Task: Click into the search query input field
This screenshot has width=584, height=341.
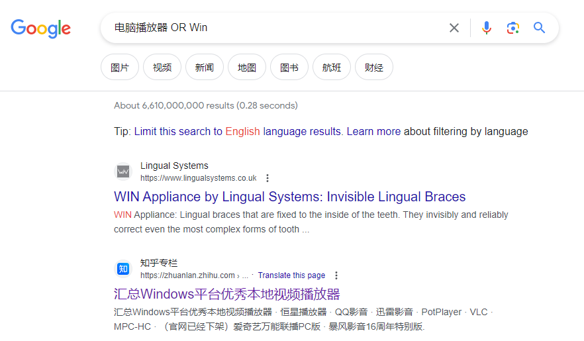Action: point(275,28)
